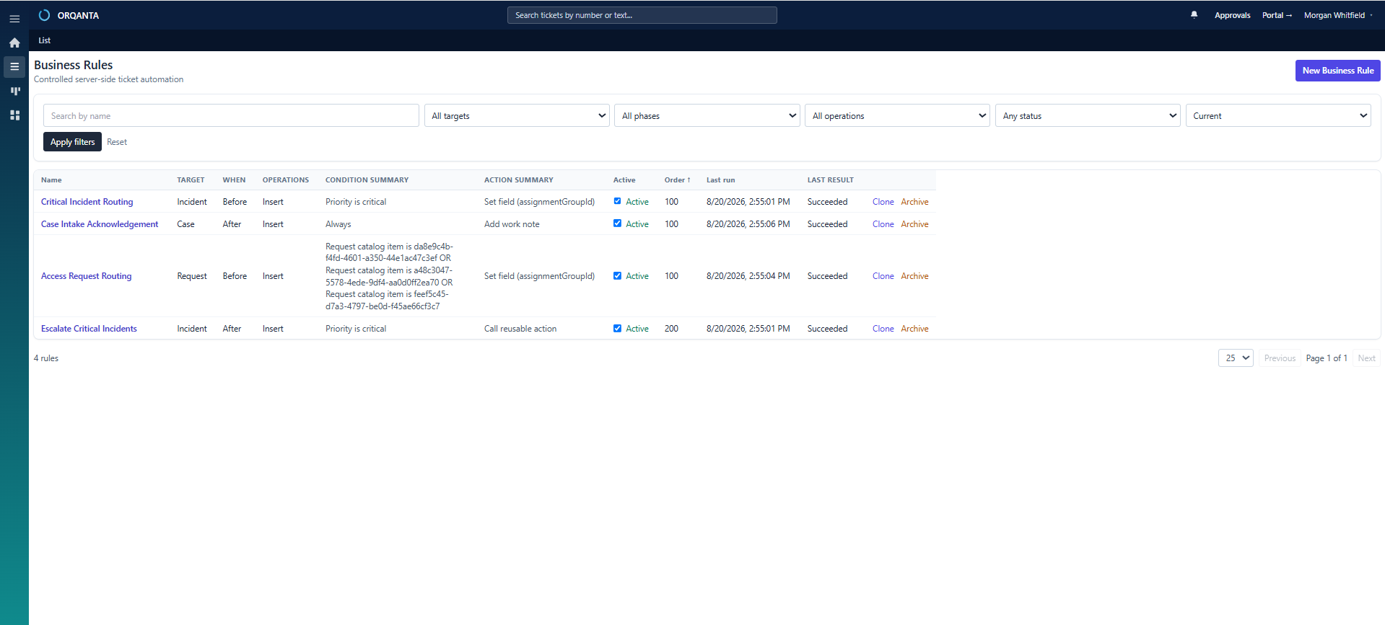Archive the Access Request Routing rule
The height and width of the screenshot is (625, 1385).
[914, 276]
